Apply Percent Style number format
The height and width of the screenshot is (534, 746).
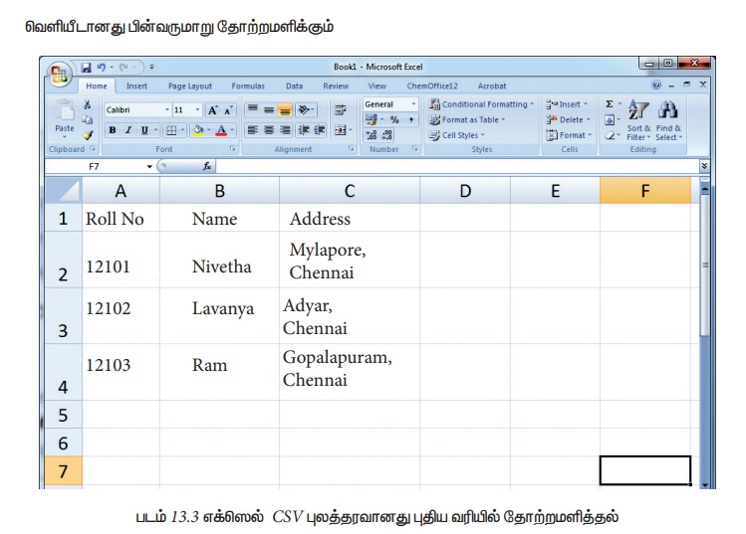click(394, 119)
